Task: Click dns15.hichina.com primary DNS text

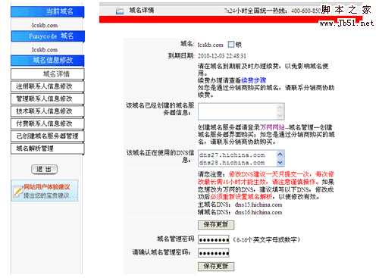Action: pyautogui.click(x=258, y=205)
